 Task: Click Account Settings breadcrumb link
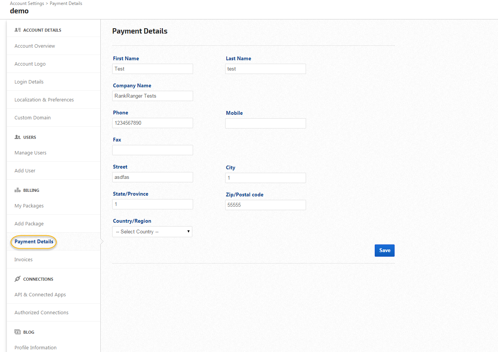point(26,3)
